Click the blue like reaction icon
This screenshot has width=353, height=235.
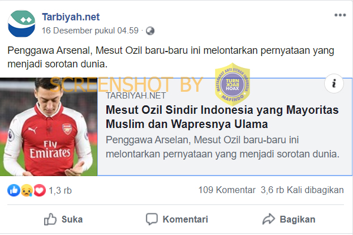14,190
